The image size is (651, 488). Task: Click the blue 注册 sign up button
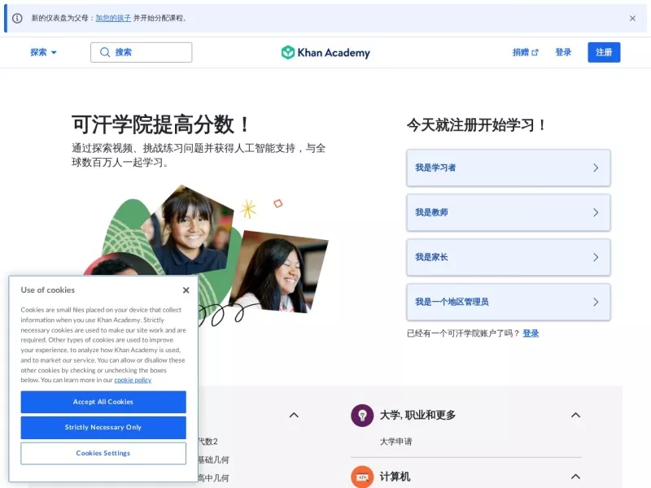click(604, 52)
